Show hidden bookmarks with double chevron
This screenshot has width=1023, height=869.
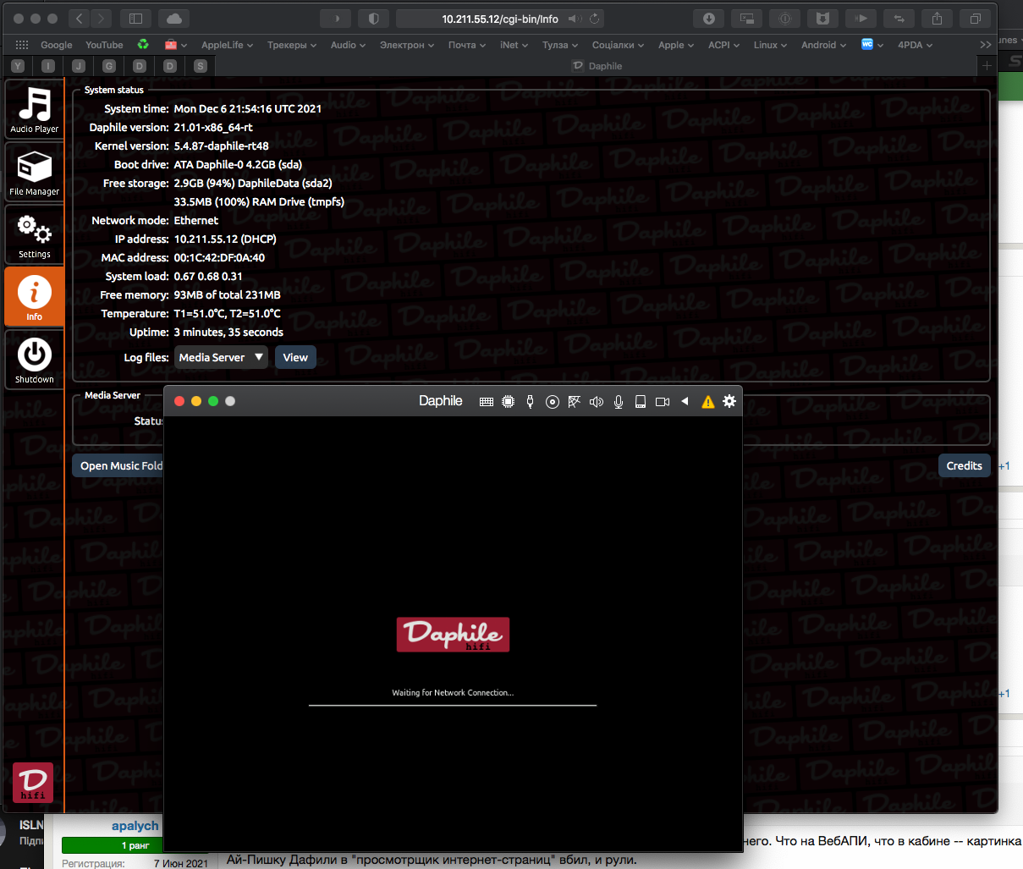(986, 45)
